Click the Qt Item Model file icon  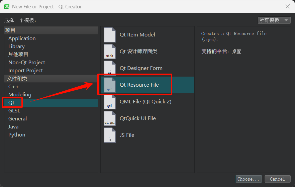(x=110, y=35)
